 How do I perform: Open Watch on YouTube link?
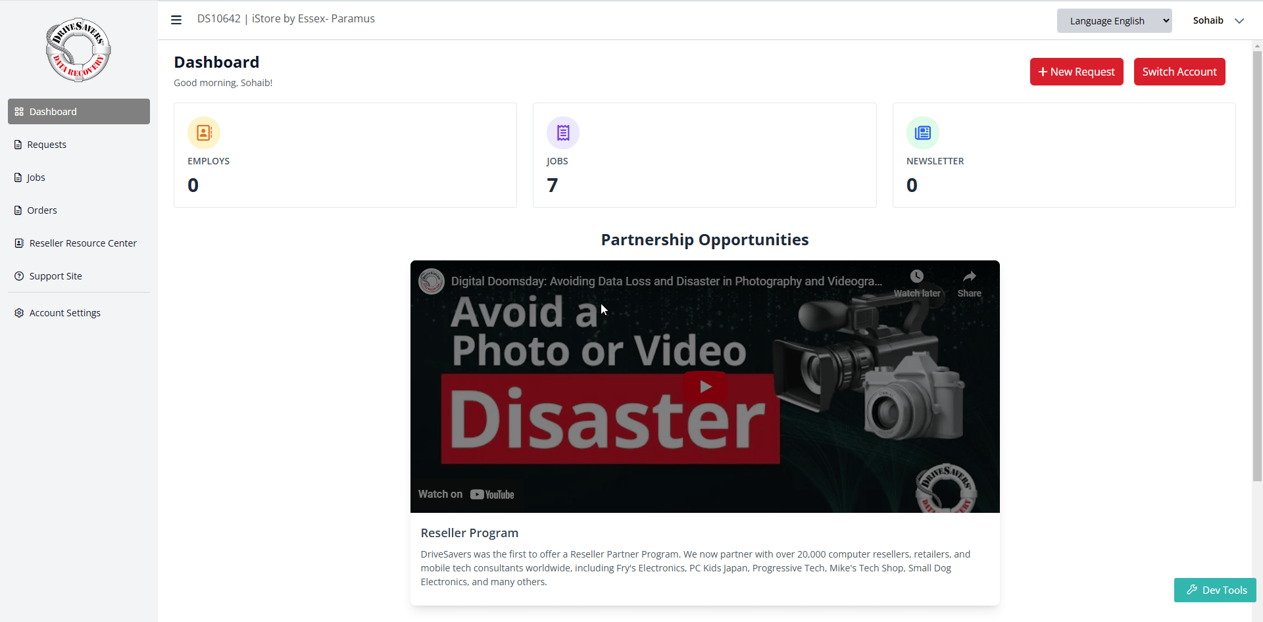click(x=466, y=494)
